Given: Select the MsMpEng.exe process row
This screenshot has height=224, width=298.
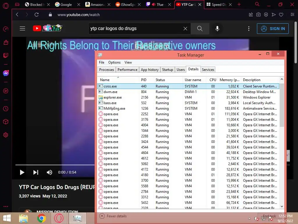Looking at the screenshot, I should [x=188, y=108].
